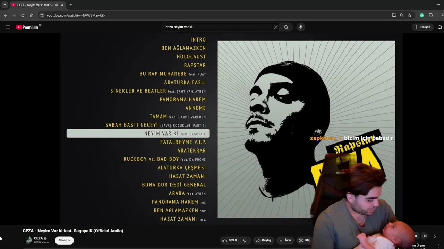Download the video via İndir

click(285, 240)
